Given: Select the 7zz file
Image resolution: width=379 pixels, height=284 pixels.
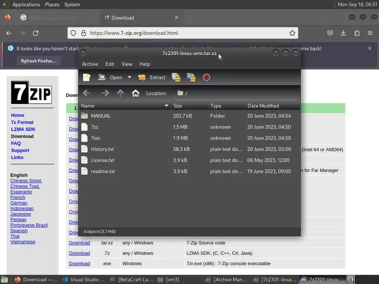Looking at the screenshot, I should (189, 127).
